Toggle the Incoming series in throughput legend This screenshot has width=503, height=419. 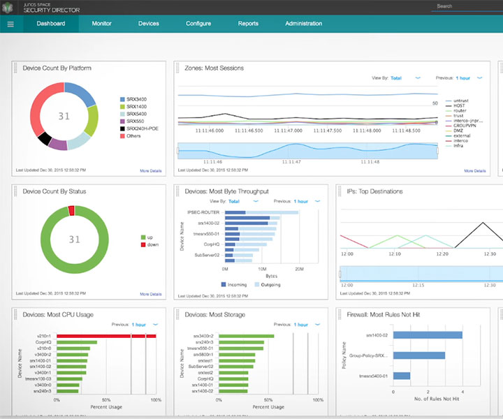click(236, 284)
